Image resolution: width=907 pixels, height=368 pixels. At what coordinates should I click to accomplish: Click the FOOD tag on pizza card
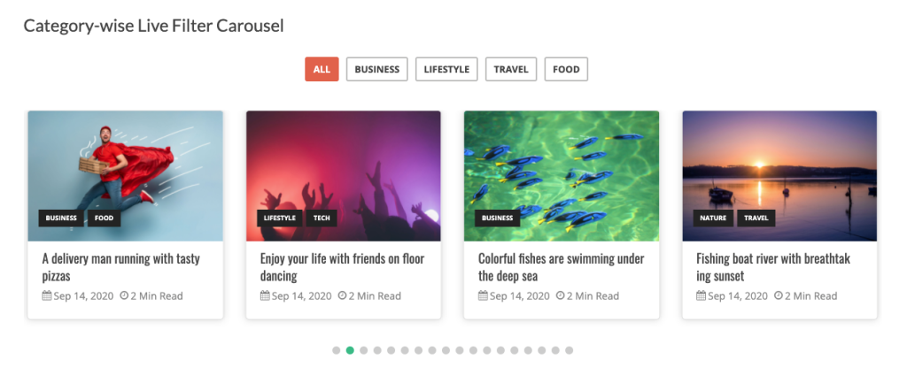coord(104,218)
